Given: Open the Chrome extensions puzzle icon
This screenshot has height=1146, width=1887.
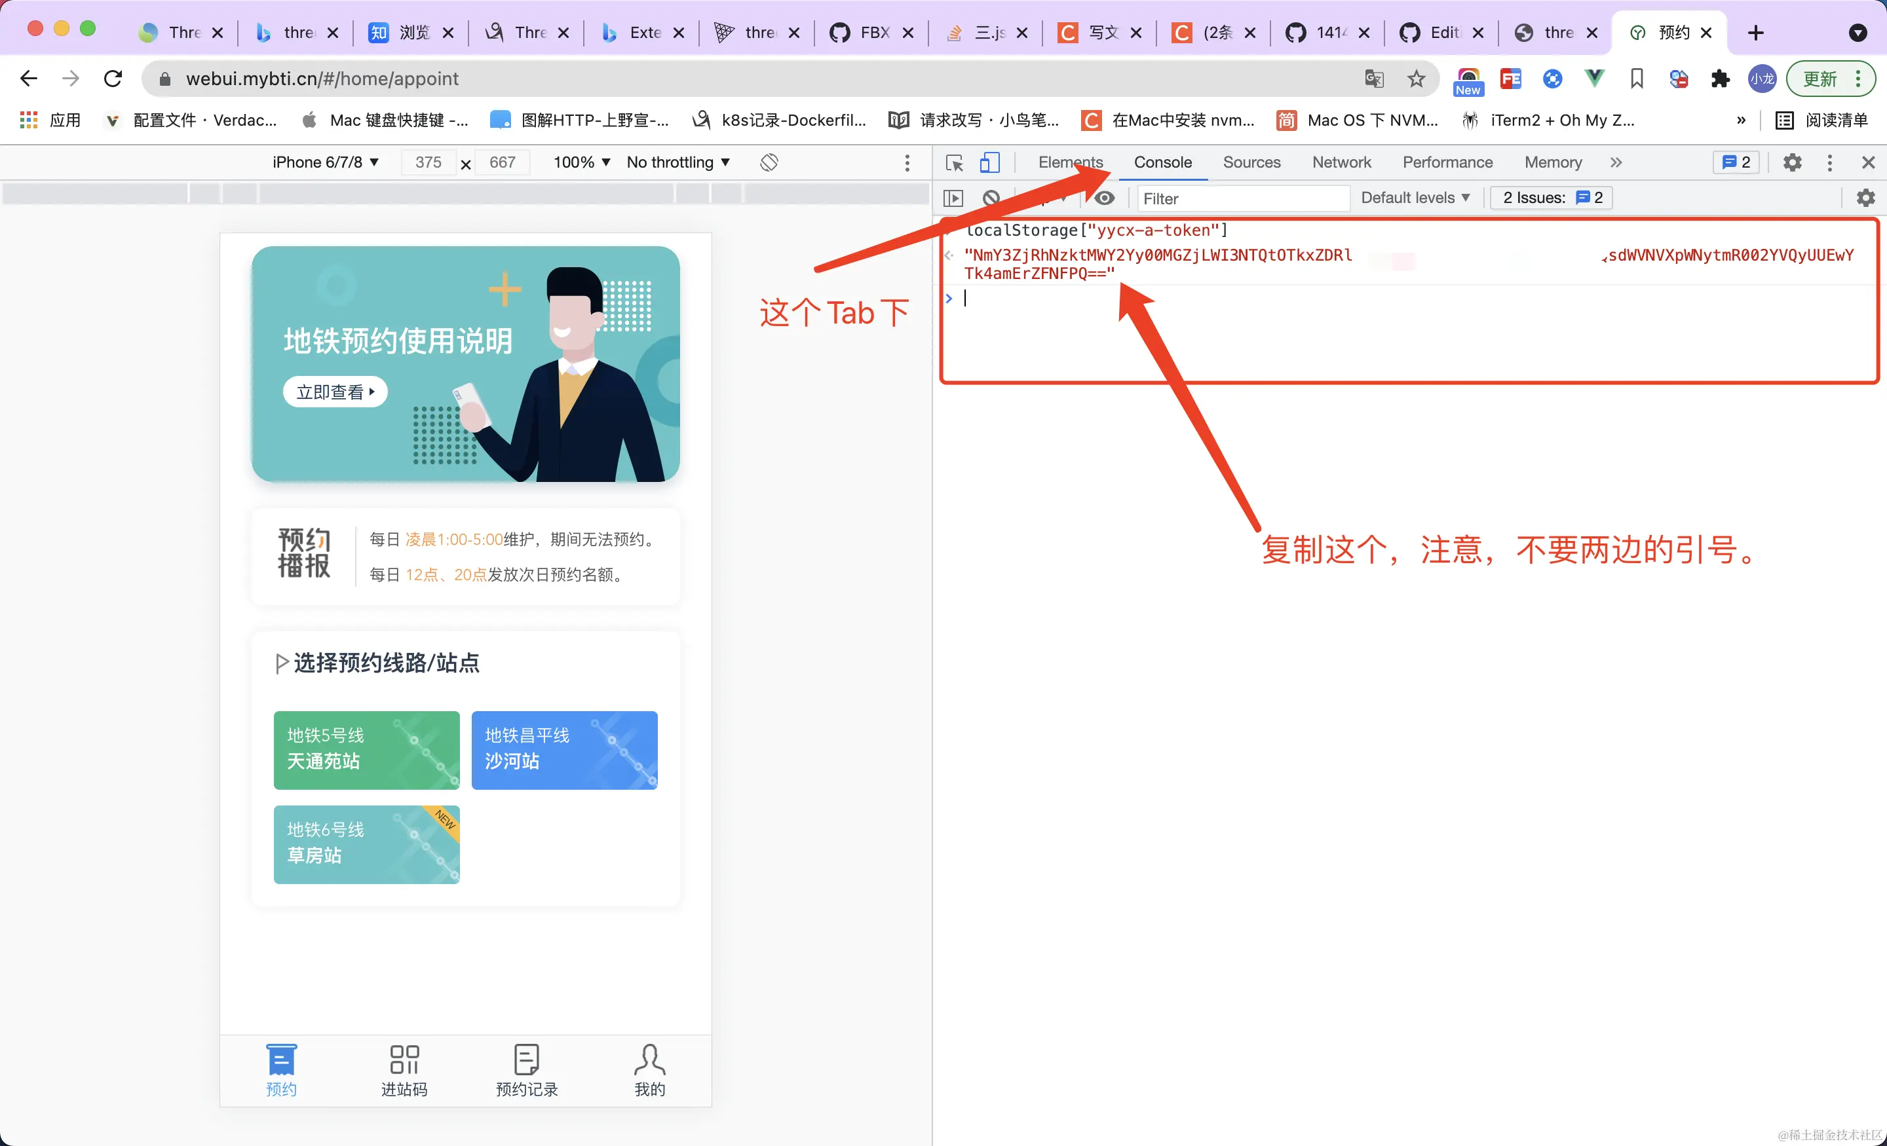Looking at the screenshot, I should [x=1720, y=79].
